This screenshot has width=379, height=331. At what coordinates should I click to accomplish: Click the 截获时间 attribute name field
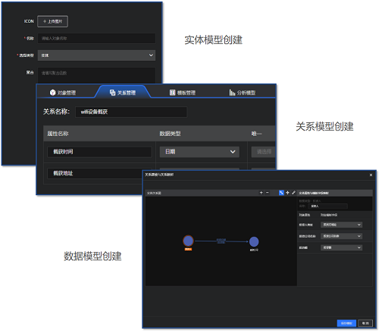[x=99, y=152]
